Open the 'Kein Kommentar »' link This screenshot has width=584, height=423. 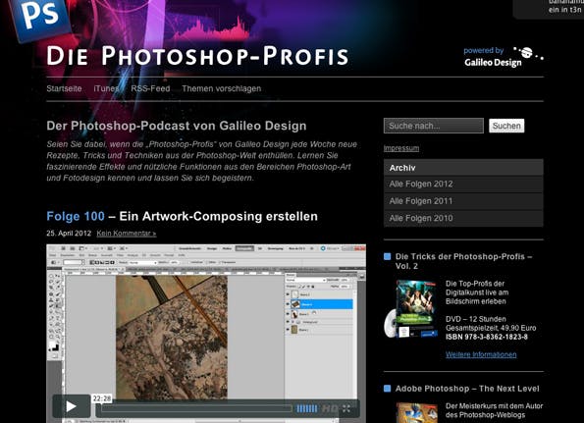pos(127,234)
